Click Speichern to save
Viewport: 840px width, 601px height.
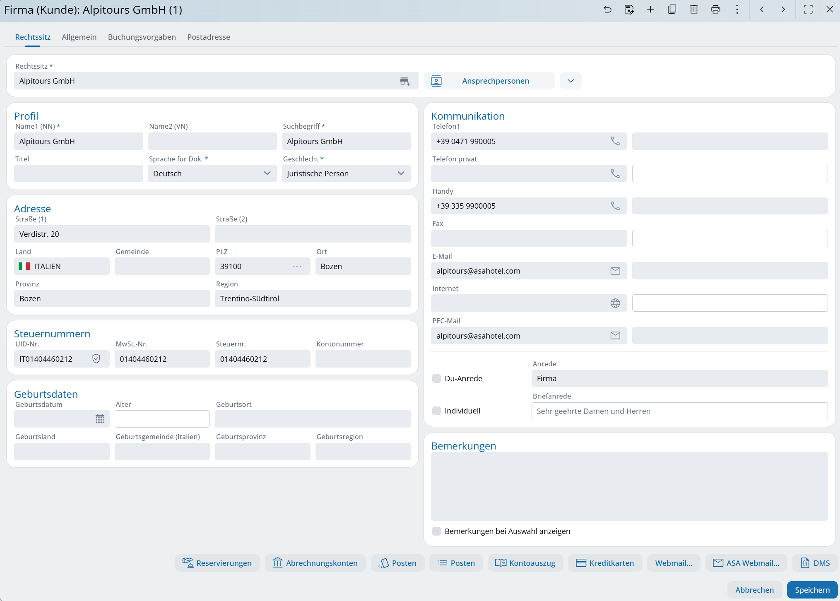pos(812,590)
